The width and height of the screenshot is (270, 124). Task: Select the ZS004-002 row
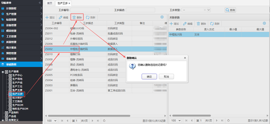pos(106,28)
